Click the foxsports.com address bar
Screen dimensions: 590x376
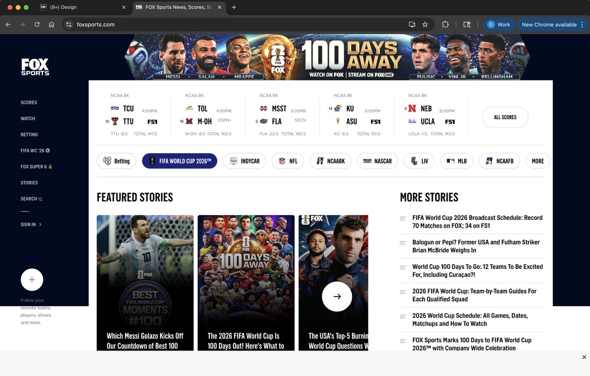tap(241, 25)
